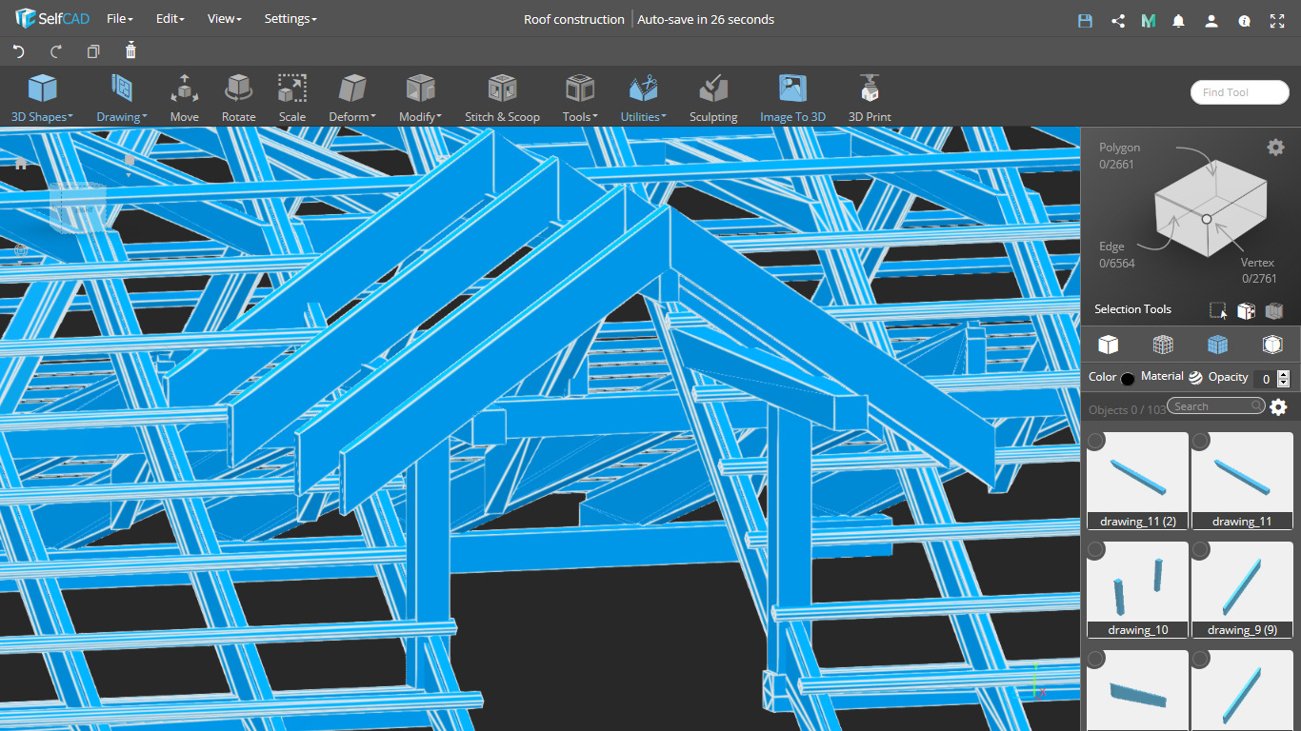Click the objects Search field
Viewport: 1301px width, 731px height.
[1216, 406]
